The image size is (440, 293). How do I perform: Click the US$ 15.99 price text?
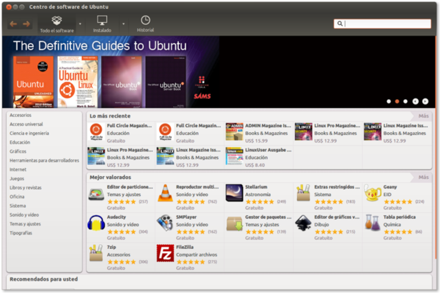[x=256, y=140]
